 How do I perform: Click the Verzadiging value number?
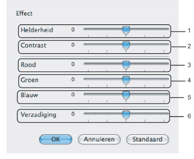click(x=73, y=114)
